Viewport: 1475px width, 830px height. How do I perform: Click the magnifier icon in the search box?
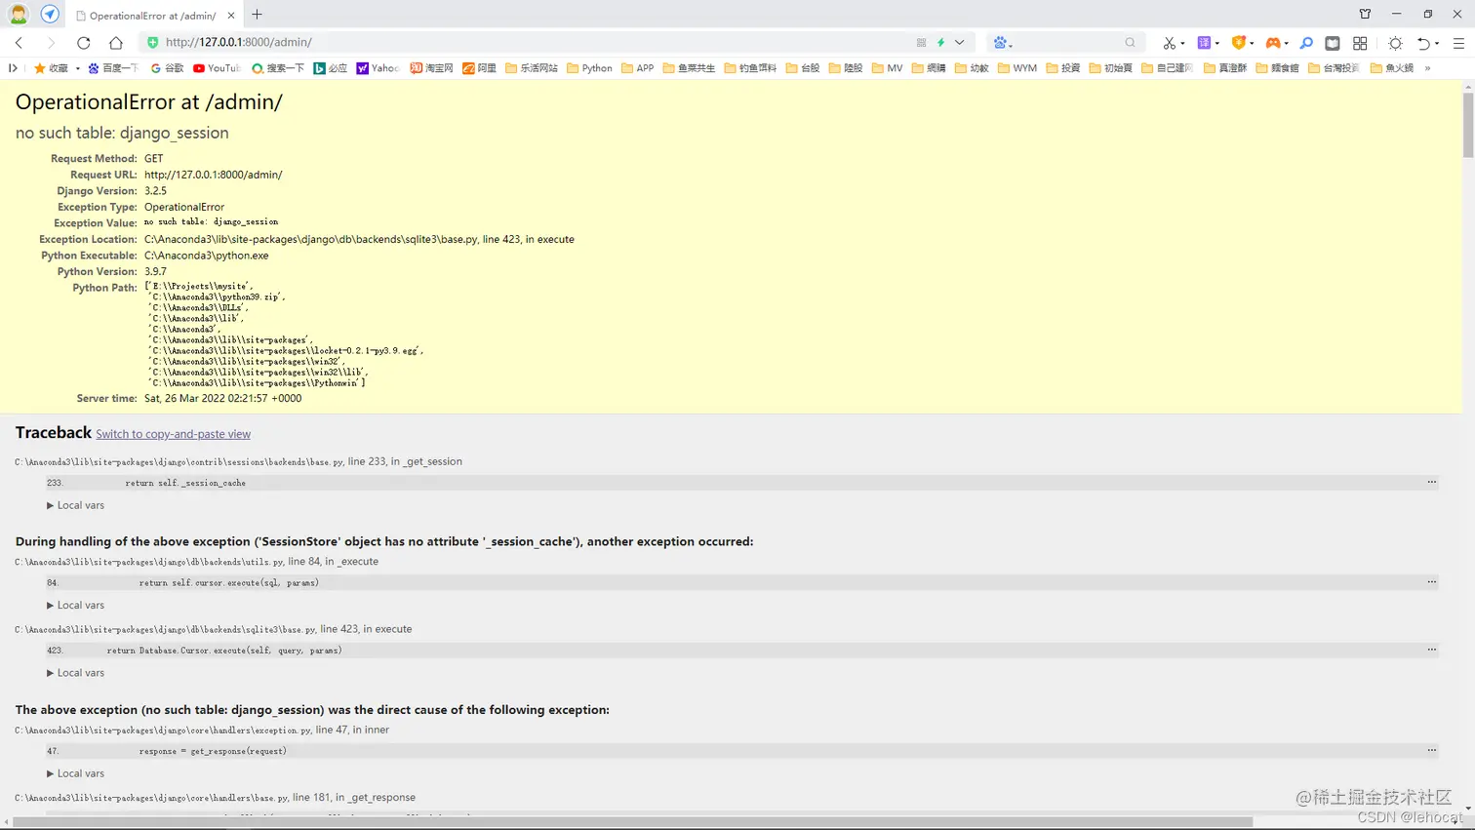[x=1130, y=43]
